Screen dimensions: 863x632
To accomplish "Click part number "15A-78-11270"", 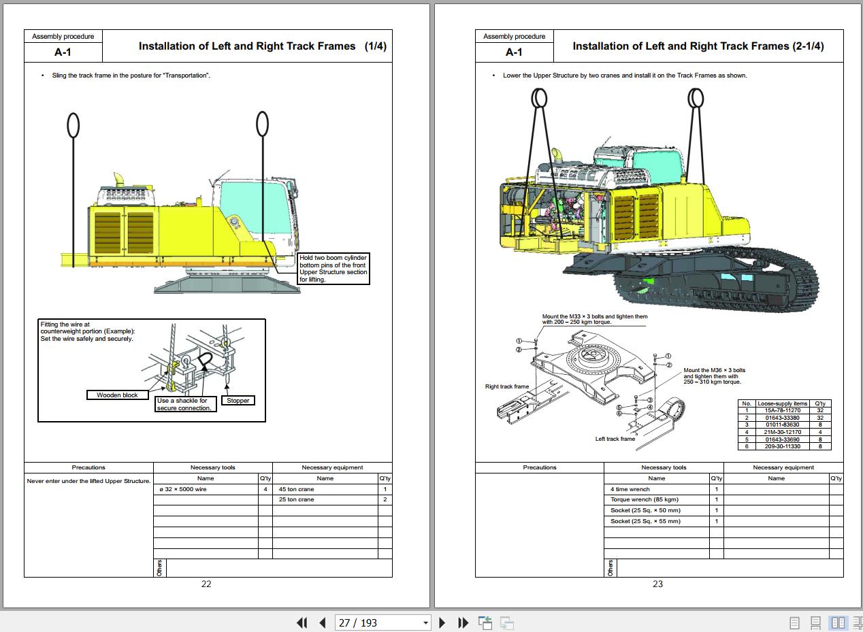I will tap(783, 410).
